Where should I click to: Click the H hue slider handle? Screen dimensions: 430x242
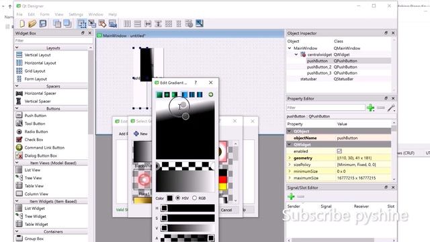tap(164, 208)
